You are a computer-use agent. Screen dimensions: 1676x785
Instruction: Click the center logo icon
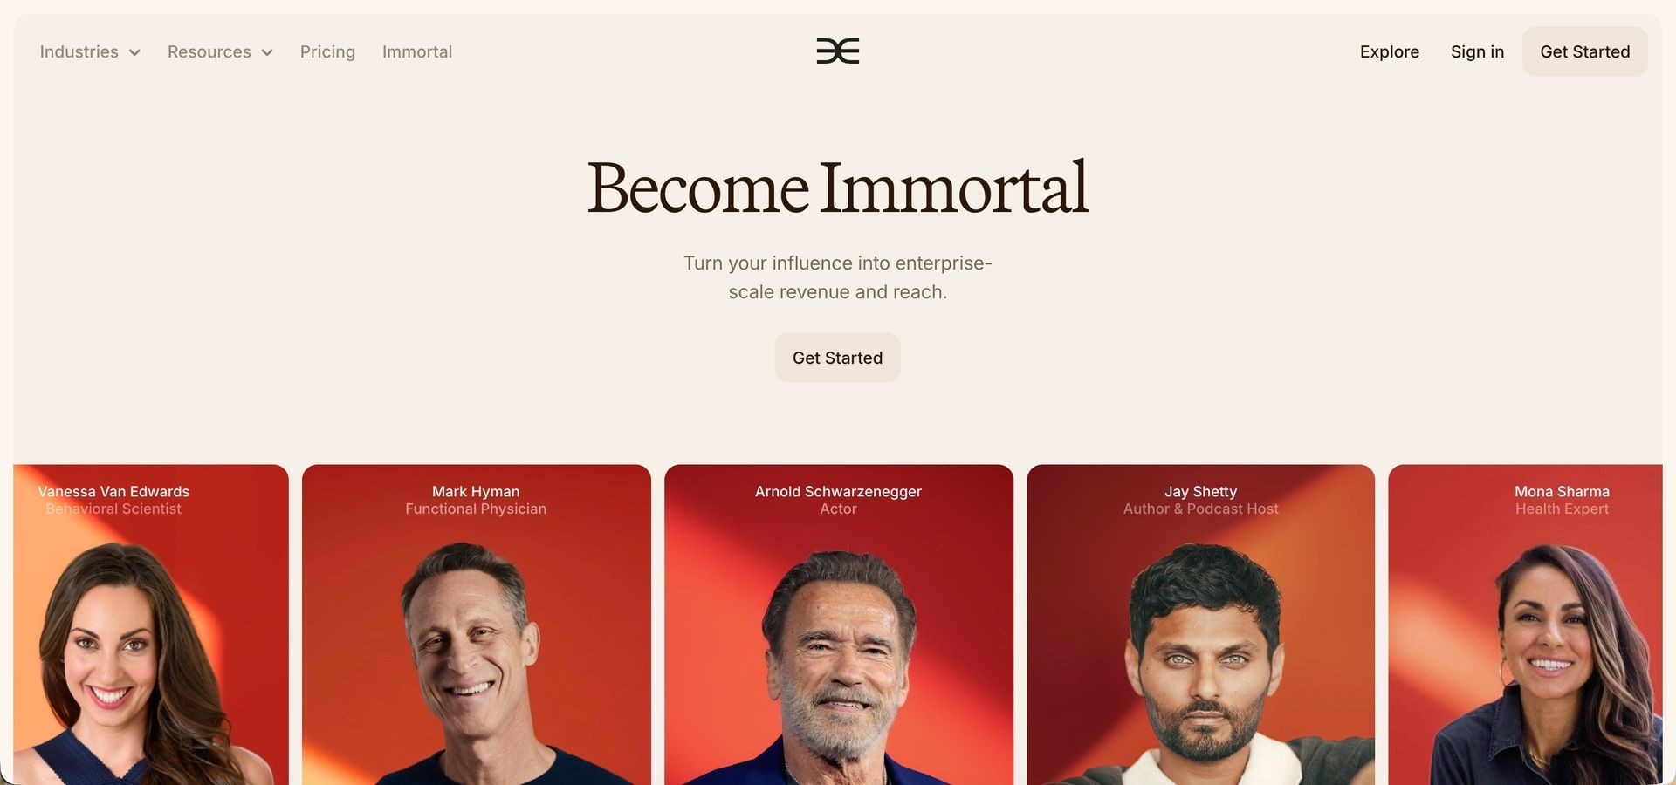pos(837,51)
